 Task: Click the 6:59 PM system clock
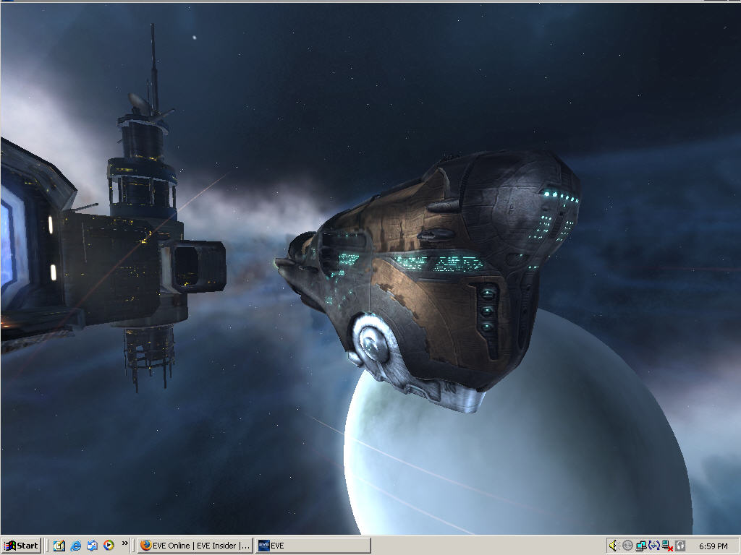click(x=713, y=546)
